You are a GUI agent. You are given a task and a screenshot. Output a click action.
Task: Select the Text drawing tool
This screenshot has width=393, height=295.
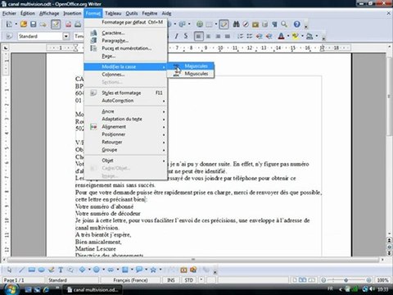(61, 270)
